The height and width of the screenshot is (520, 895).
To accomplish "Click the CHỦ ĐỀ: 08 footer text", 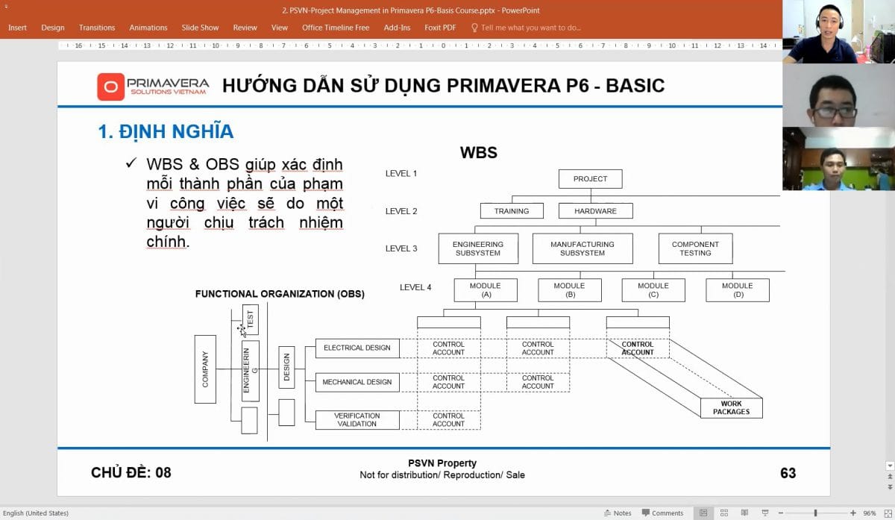I will (x=131, y=472).
